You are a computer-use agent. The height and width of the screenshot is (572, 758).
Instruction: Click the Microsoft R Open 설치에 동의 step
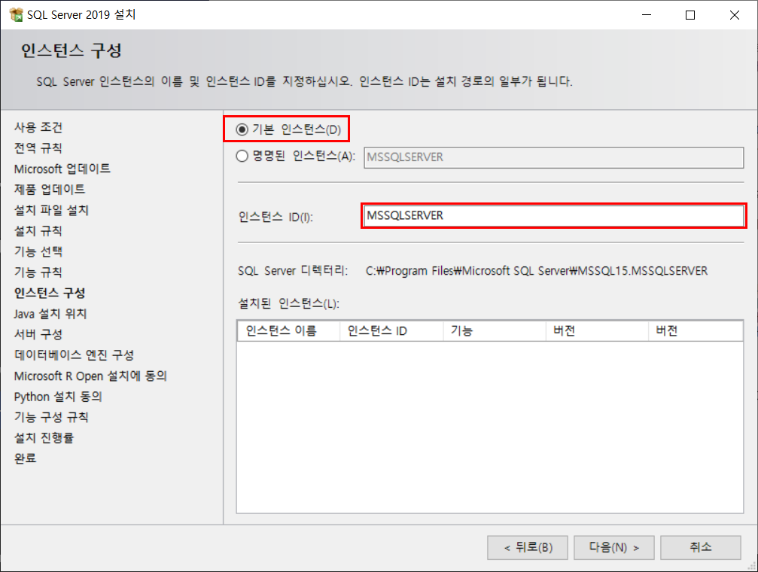pyautogui.click(x=90, y=376)
